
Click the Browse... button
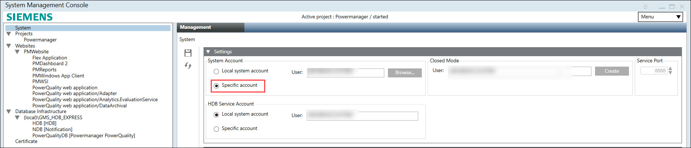(404, 73)
